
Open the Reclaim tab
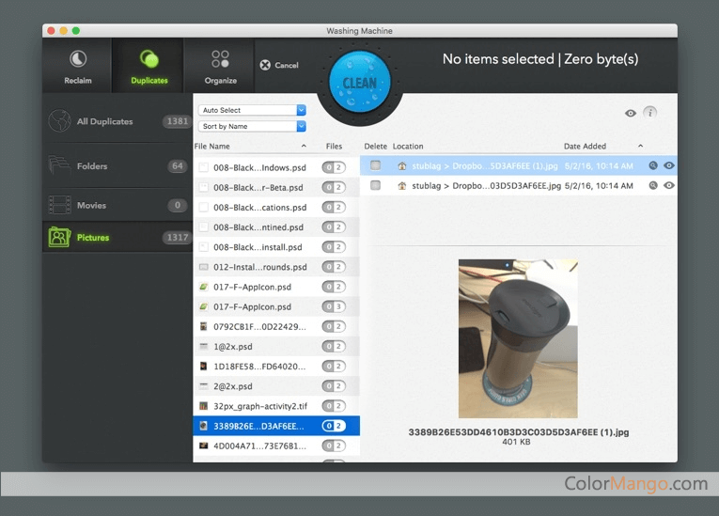coord(77,66)
